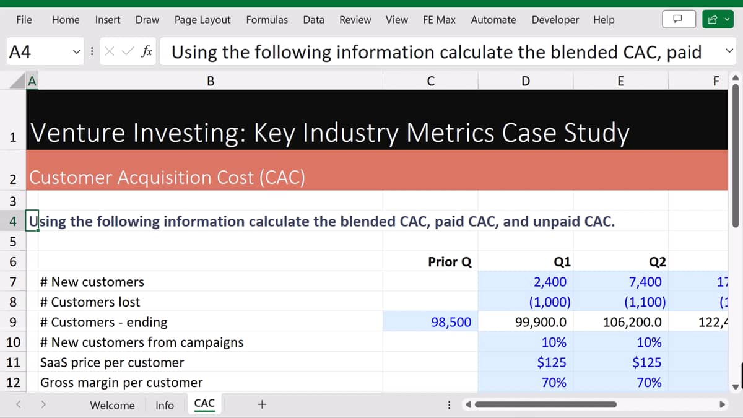The width and height of the screenshot is (743, 418).
Task: Select the column D header
Action: click(x=526, y=81)
